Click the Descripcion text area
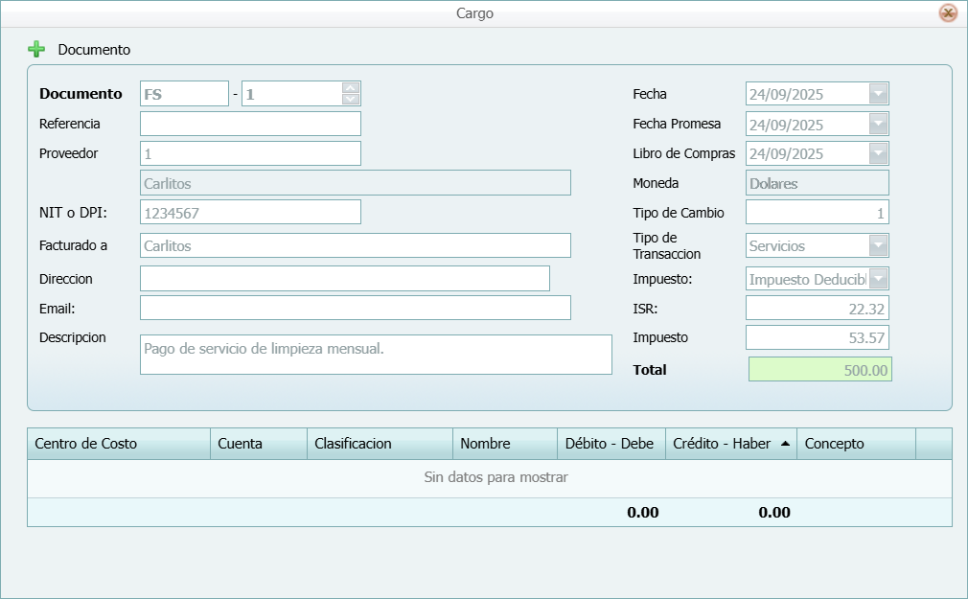 coord(375,354)
